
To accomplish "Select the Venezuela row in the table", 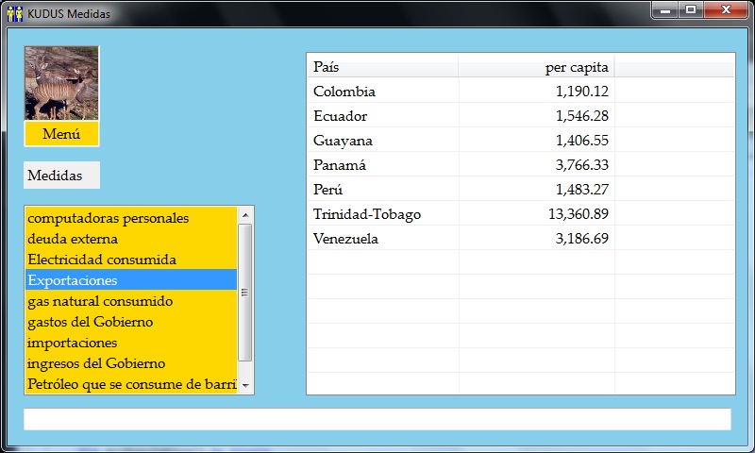I will point(345,239).
